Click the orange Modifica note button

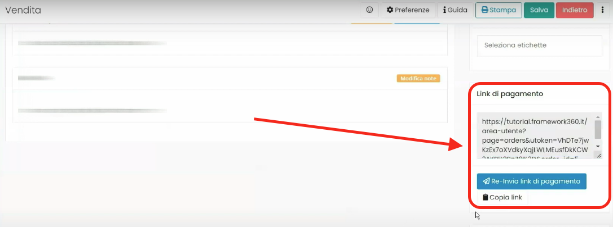tap(418, 79)
